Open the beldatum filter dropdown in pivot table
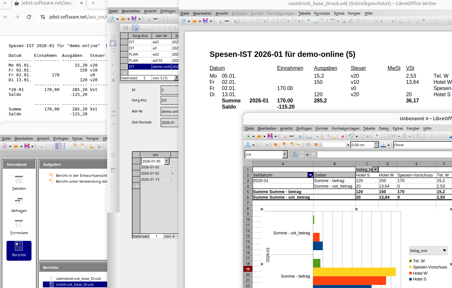The image size is (452, 288). (310, 175)
